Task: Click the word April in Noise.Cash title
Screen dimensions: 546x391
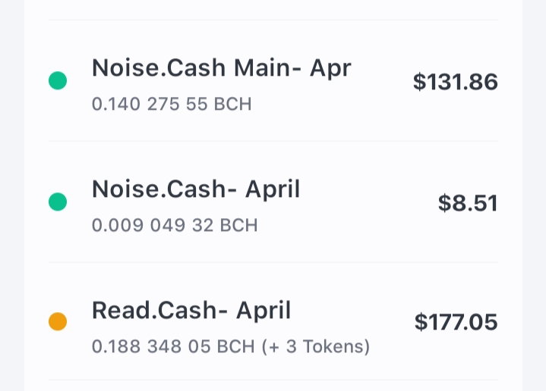Action: coord(273,189)
